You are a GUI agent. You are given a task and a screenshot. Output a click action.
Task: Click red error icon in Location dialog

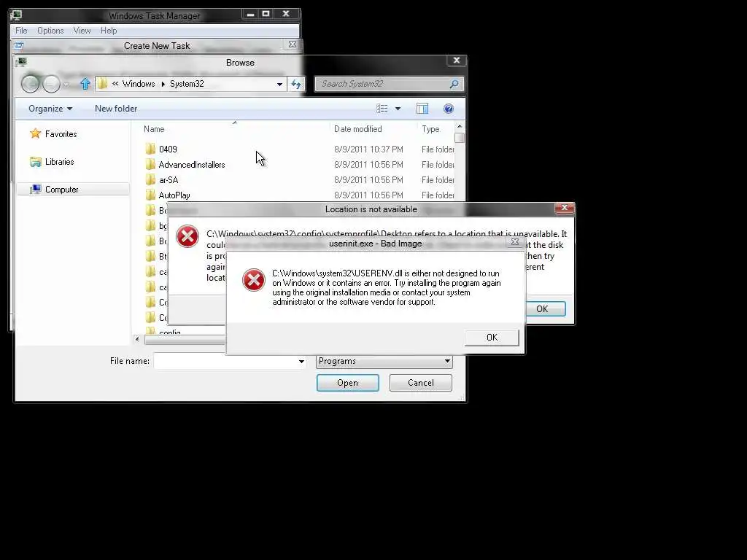pos(187,236)
